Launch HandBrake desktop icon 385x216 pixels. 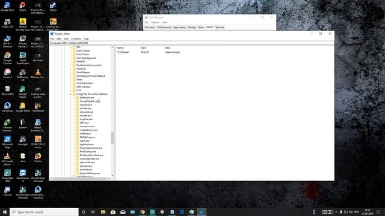point(38,107)
